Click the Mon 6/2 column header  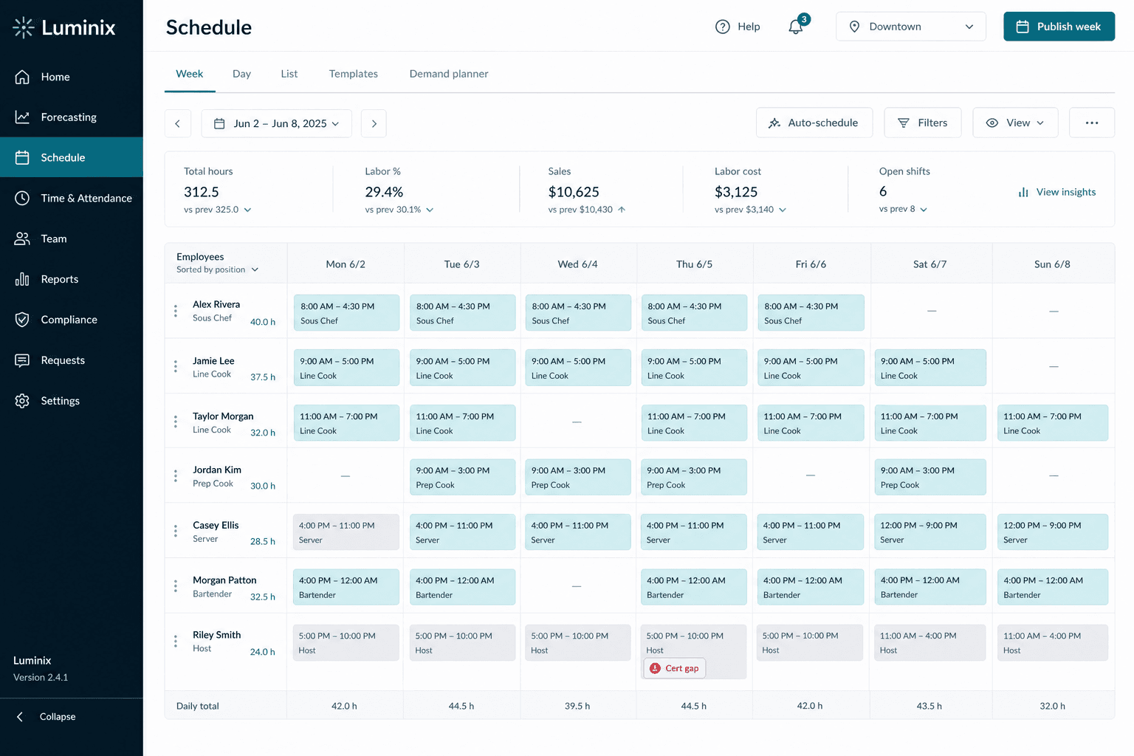click(346, 264)
